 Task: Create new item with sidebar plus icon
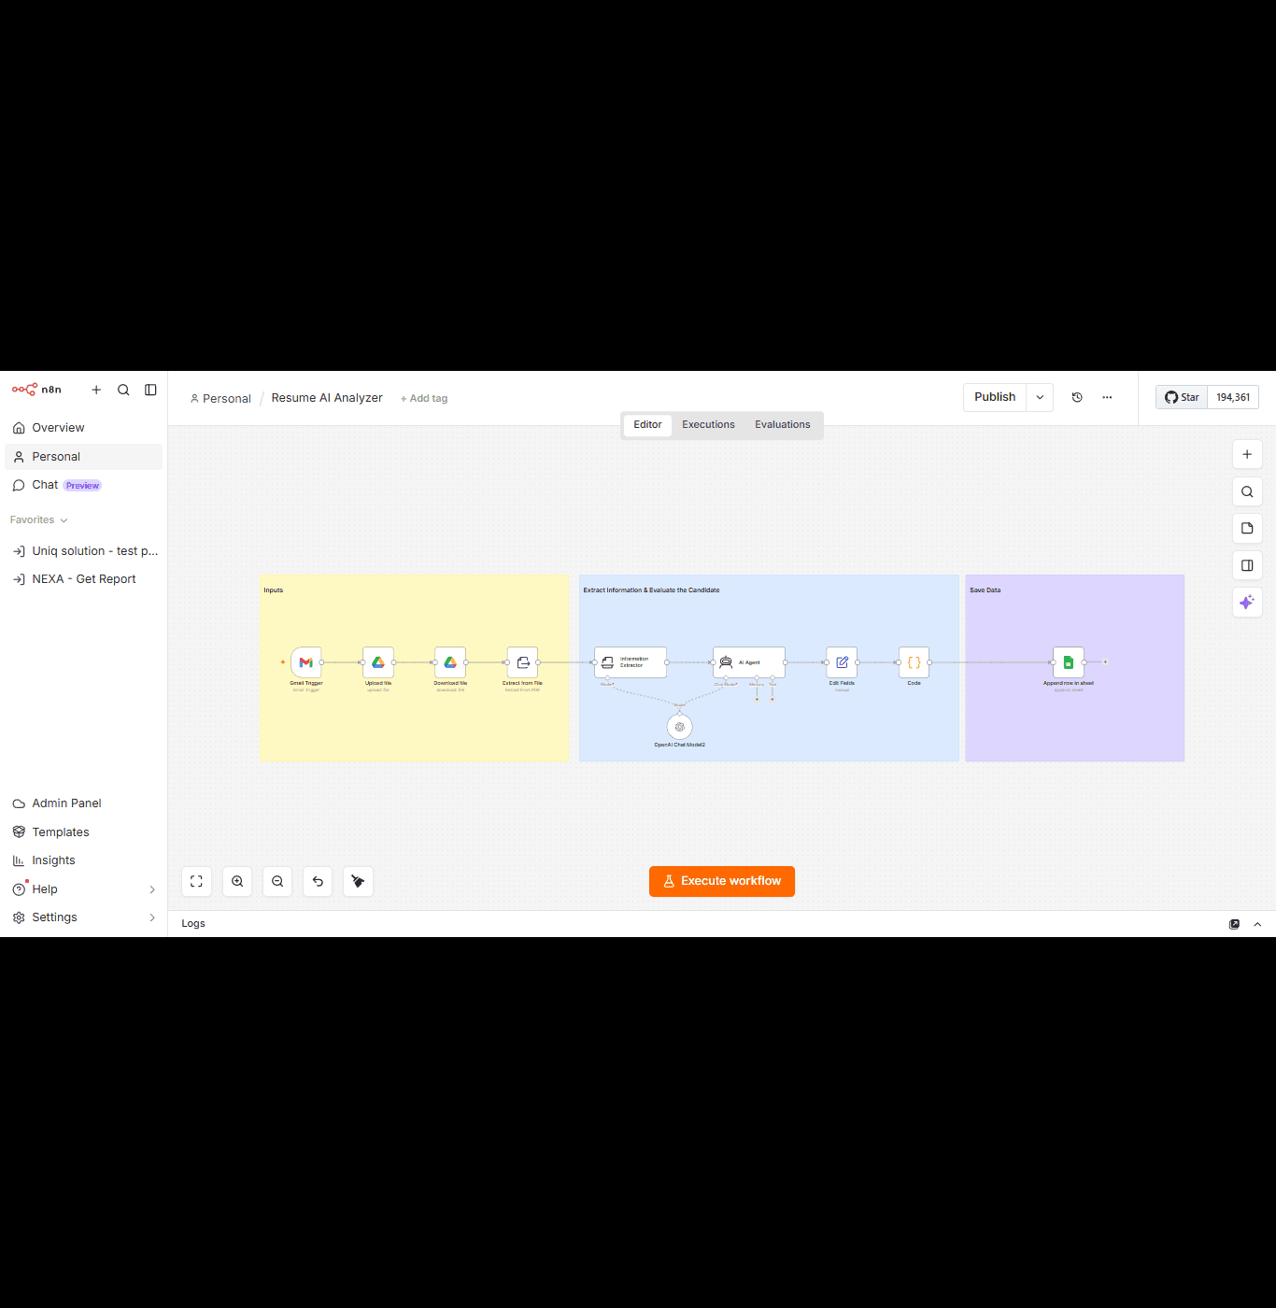pos(96,390)
